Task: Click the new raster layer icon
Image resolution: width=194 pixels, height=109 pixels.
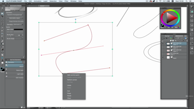Action: click(171, 41)
